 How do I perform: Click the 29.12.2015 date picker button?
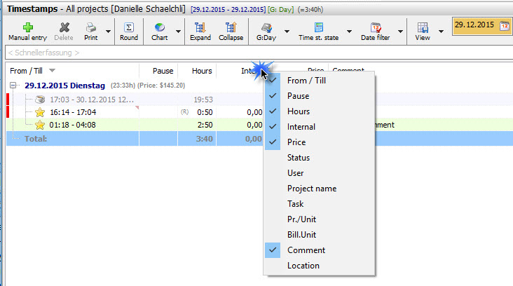tap(481, 26)
